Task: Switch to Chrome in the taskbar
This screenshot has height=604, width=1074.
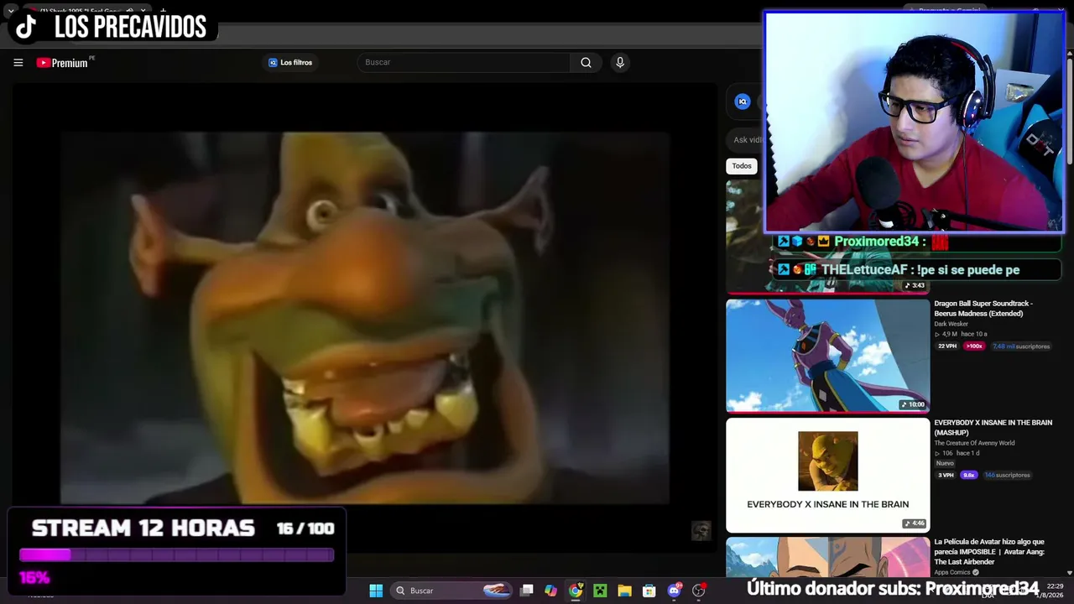Action: (575, 591)
